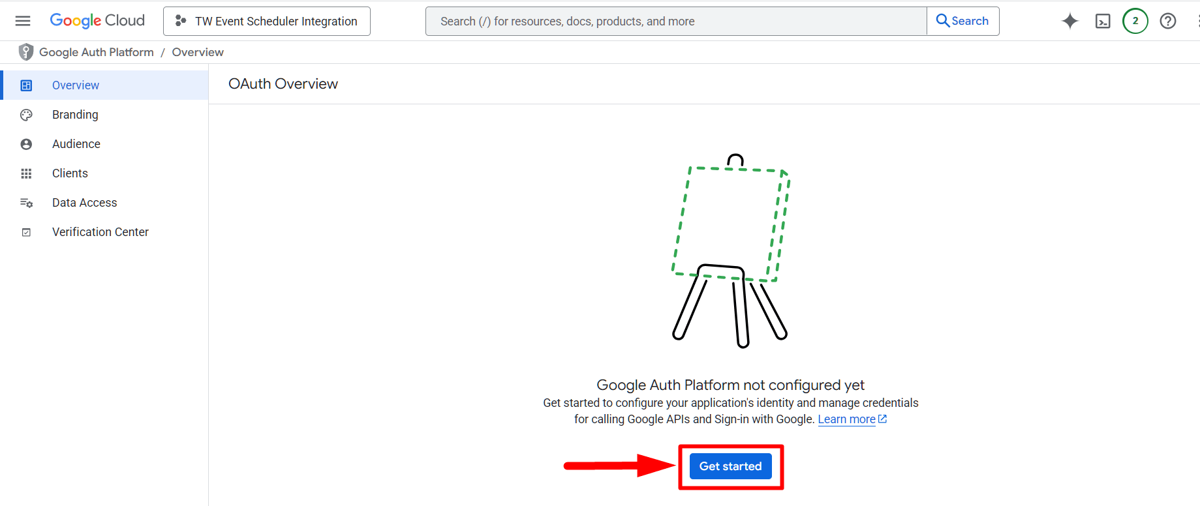The image size is (1200, 506).
Task: Click the Google Auth Platform shield icon
Action: click(26, 52)
